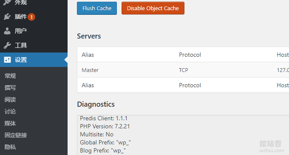Click the Appearance brush icon

coord(7,3)
